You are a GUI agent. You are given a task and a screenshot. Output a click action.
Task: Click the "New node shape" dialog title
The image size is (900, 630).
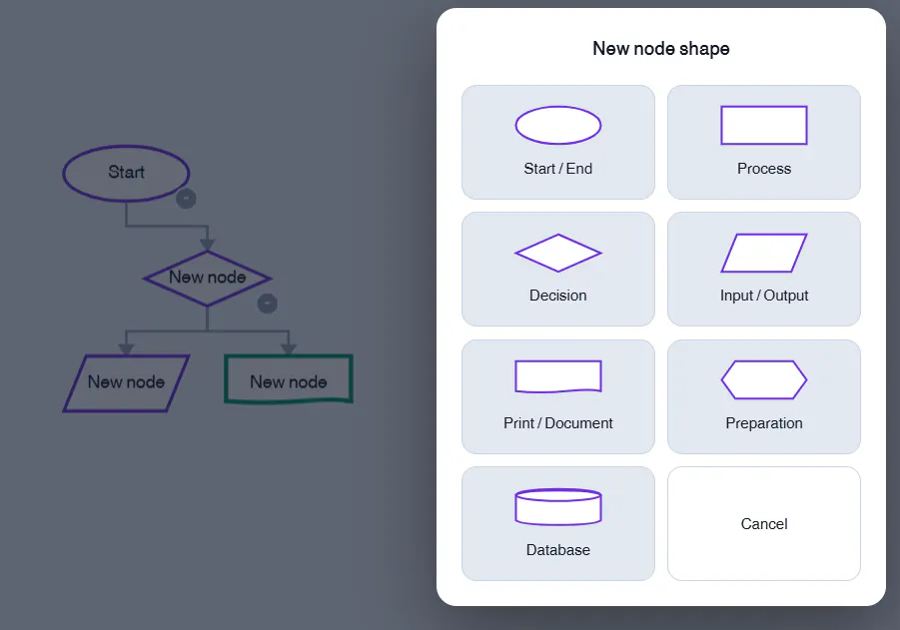[660, 49]
